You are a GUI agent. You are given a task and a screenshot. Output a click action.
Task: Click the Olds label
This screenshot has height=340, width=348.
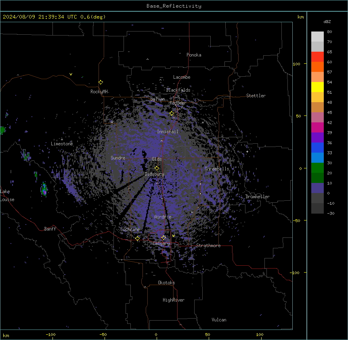pyautogui.click(x=157, y=159)
